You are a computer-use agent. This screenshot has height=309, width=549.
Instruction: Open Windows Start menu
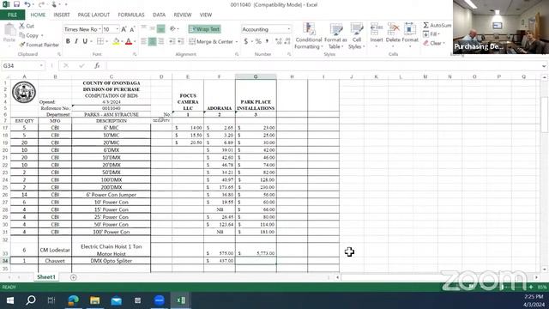(9, 300)
